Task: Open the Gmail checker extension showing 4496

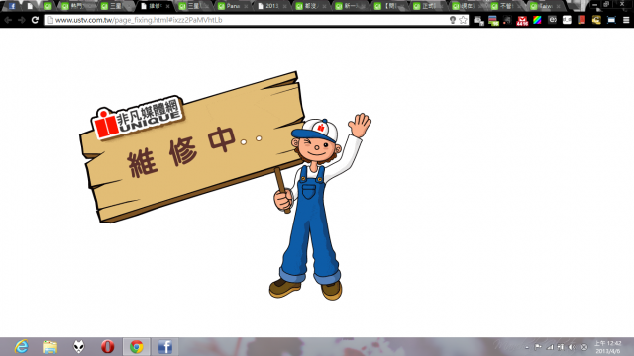Action: point(522,21)
